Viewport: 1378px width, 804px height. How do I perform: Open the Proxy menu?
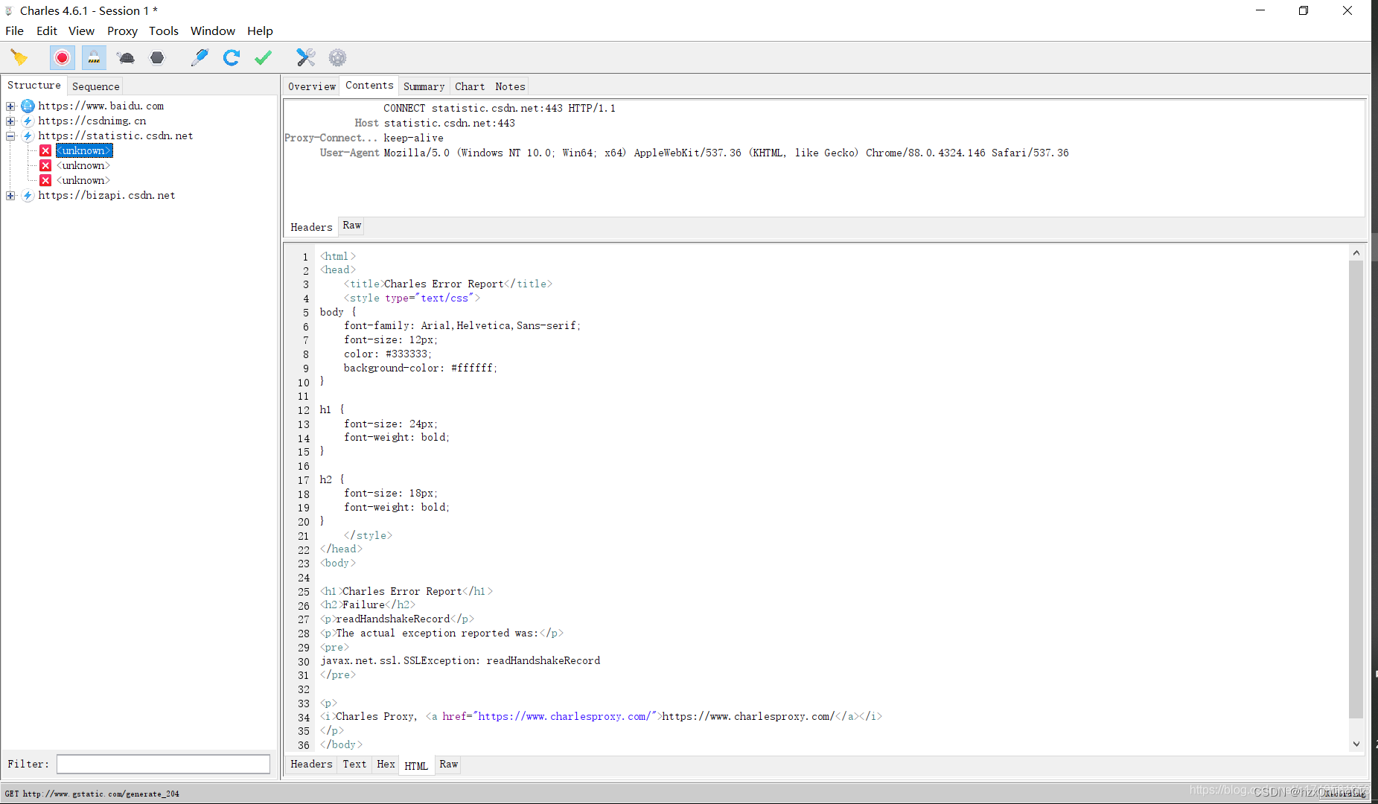pyautogui.click(x=122, y=31)
